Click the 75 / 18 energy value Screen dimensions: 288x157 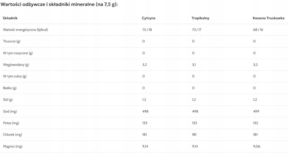tap(147, 30)
